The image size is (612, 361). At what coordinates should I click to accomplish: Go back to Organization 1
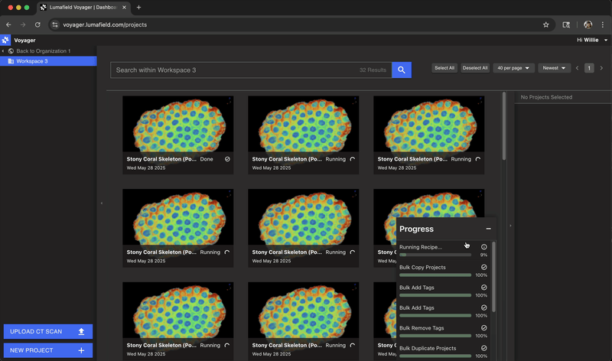click(x=43, y=51)
